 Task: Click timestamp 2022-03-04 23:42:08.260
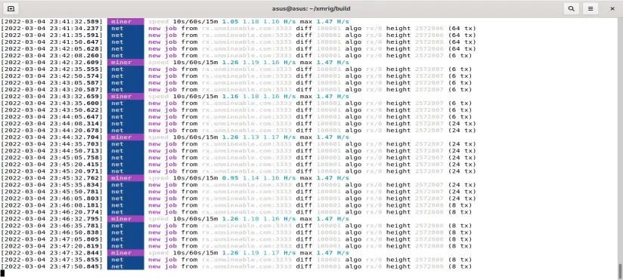(x=51, y=56)
